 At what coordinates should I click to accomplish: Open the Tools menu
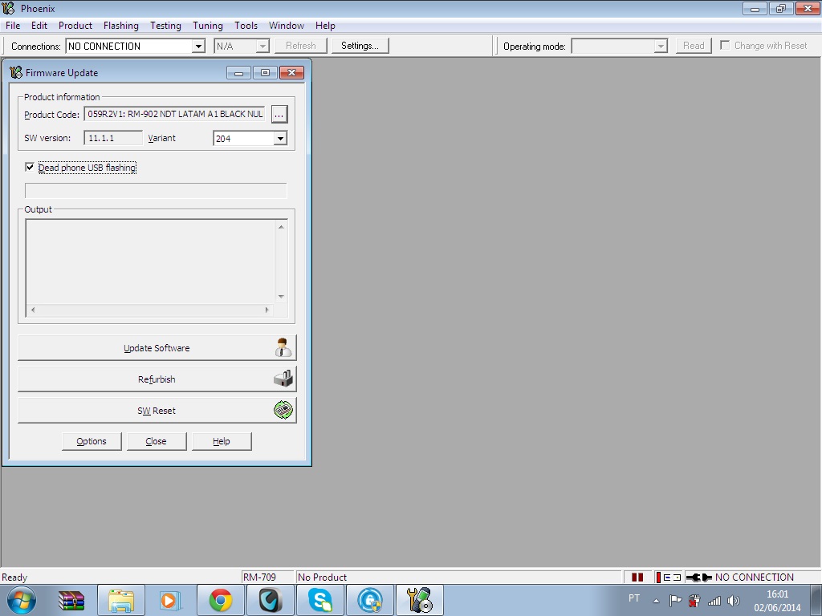coord(246,26)
